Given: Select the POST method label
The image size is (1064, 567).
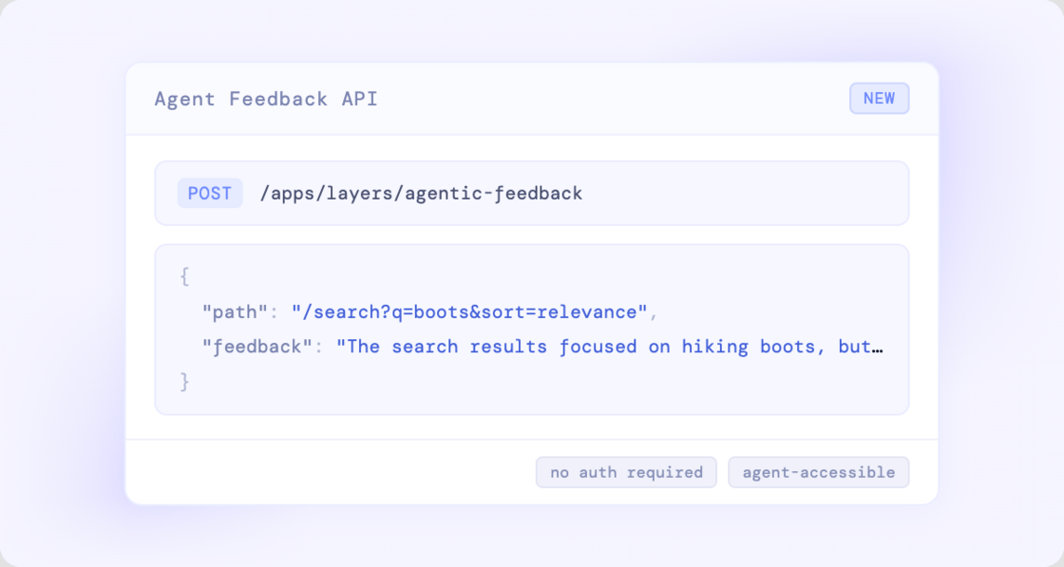Looking at the screenshot, I should pos(210,194).
